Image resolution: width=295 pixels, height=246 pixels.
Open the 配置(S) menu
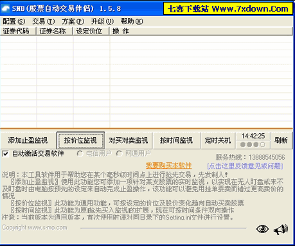[x=14, y=21]
